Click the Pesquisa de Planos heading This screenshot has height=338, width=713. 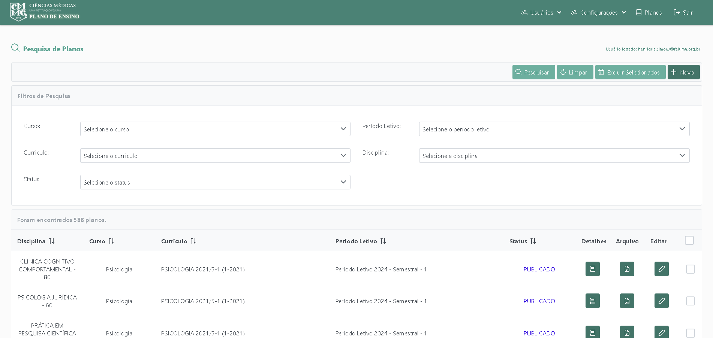53,49
